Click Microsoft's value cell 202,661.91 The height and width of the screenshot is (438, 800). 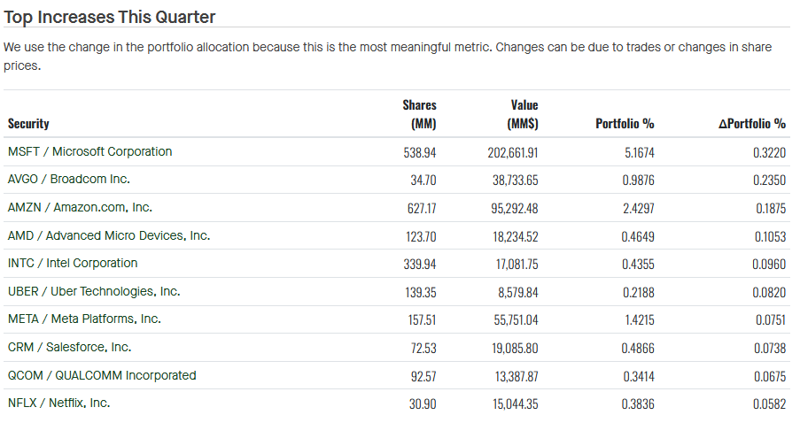pyautogui.click(x=513, y=152)
